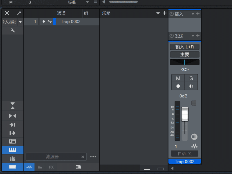
Task: Mute the Trap 0002 channel with the M button
Action: click(178, 78)
